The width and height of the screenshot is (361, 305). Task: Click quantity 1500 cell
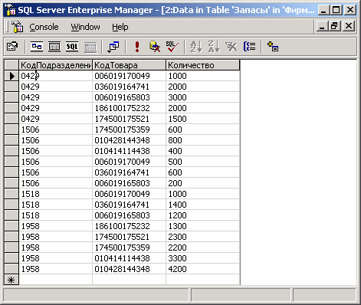[x=203, y=119]
